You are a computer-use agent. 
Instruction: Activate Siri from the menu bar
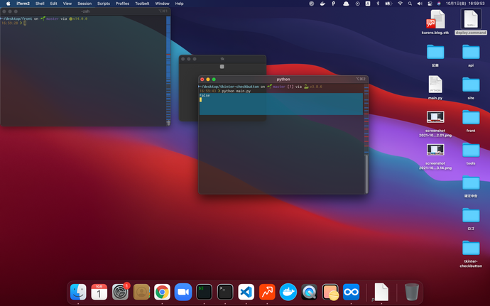[x=439, y=4]
